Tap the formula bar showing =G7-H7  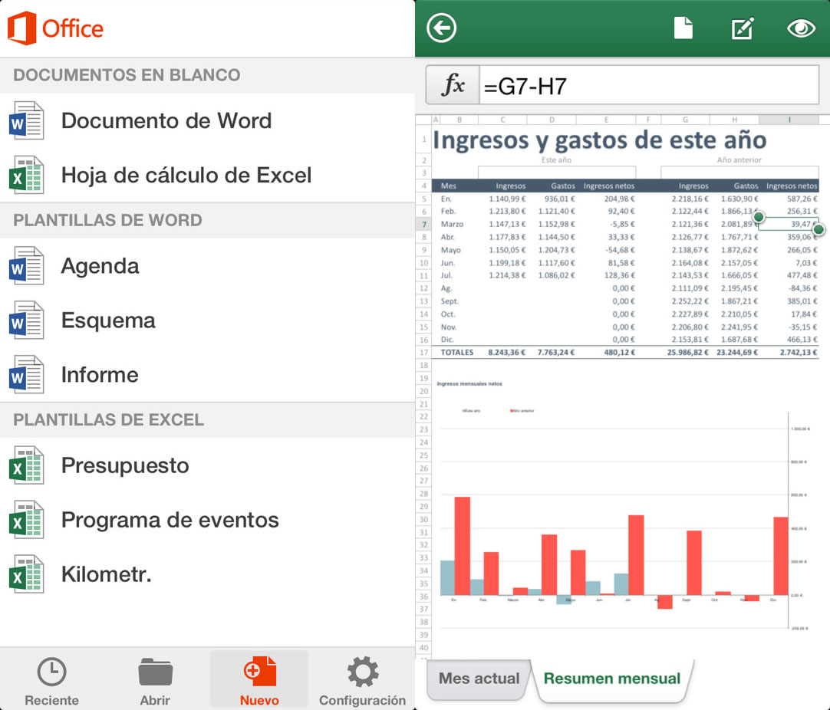(649, 85)
